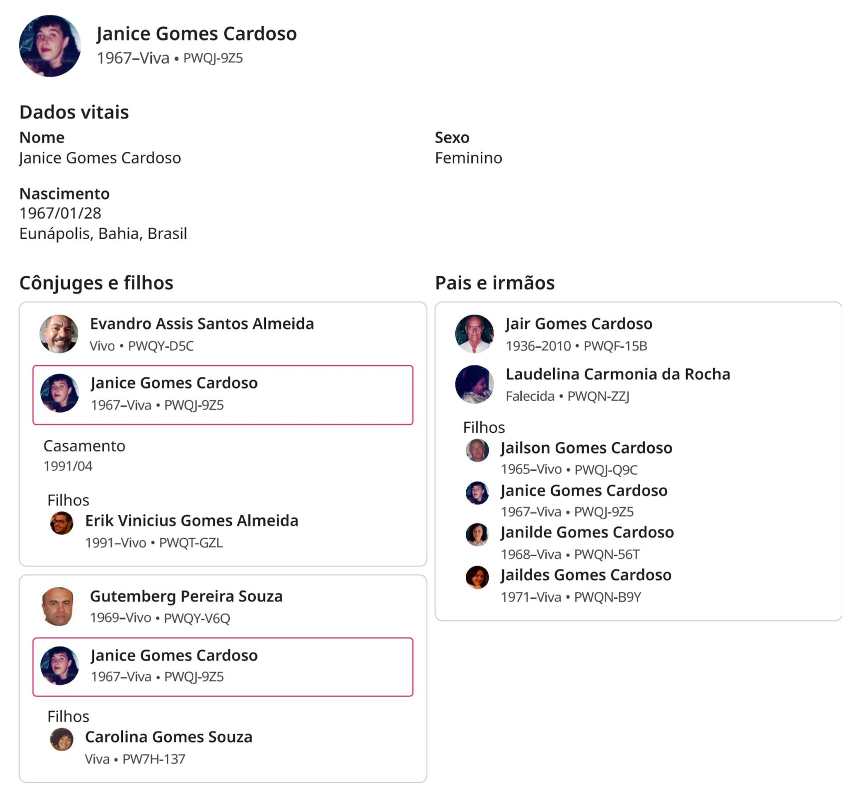Open Janilde Gomes Cardoso name link
Viewport: 848px width, 800px height.
pyautogui.click(x=587, y=532)
